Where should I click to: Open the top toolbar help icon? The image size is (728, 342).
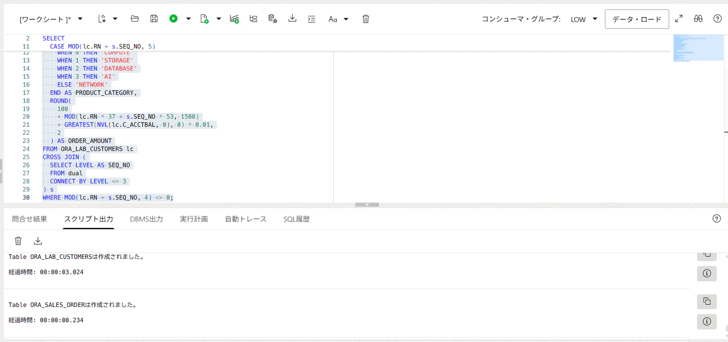click(718, 18)
